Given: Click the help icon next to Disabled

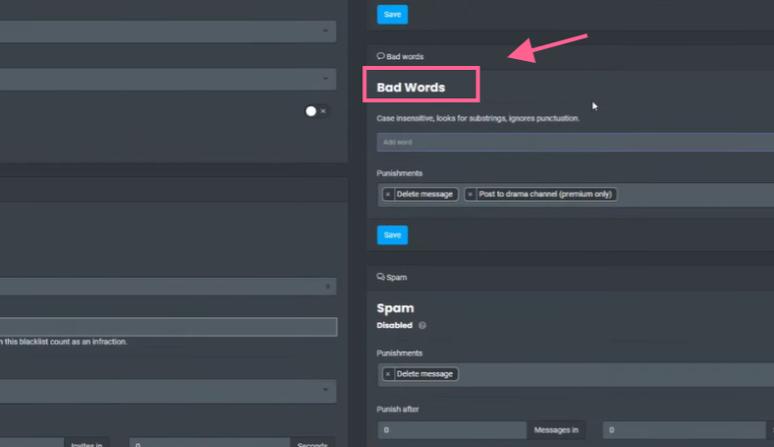Looking at the screenshot, I should pos(422,326).
